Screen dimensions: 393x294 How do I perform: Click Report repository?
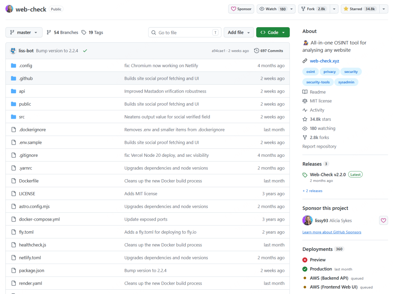click(x=319, y=147)
